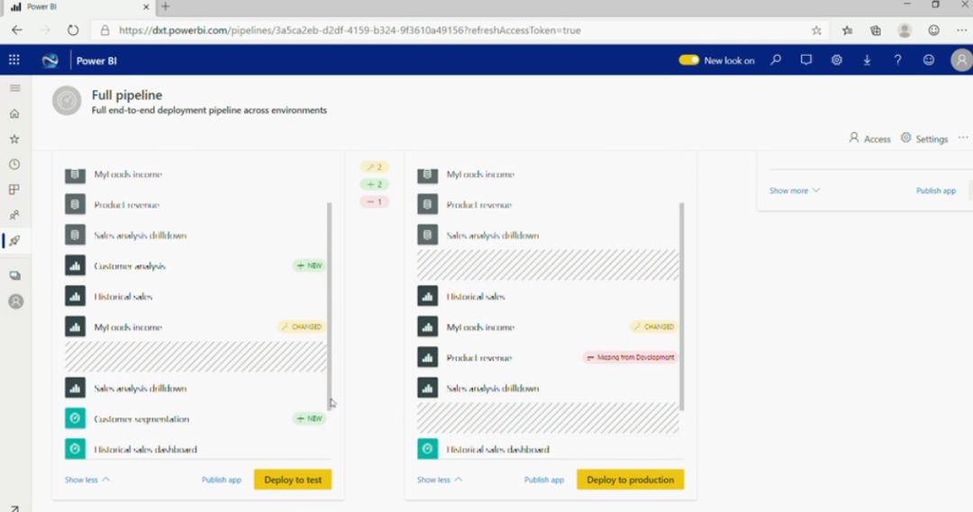
Task: Click test stage Historical sales dashboard icon
Action: click(428, 449)
